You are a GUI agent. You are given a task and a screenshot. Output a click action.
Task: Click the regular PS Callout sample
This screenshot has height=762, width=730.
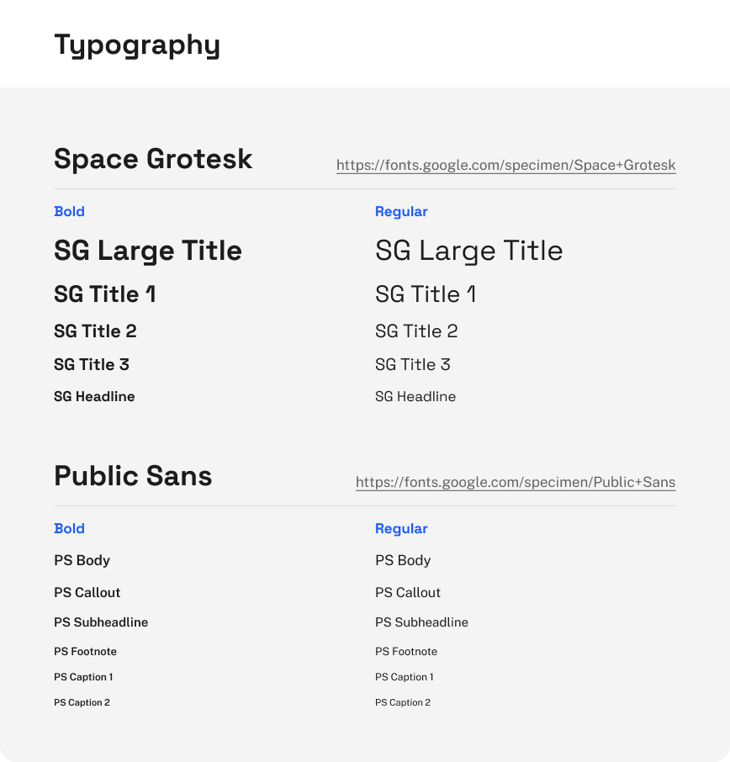point(408,592)
